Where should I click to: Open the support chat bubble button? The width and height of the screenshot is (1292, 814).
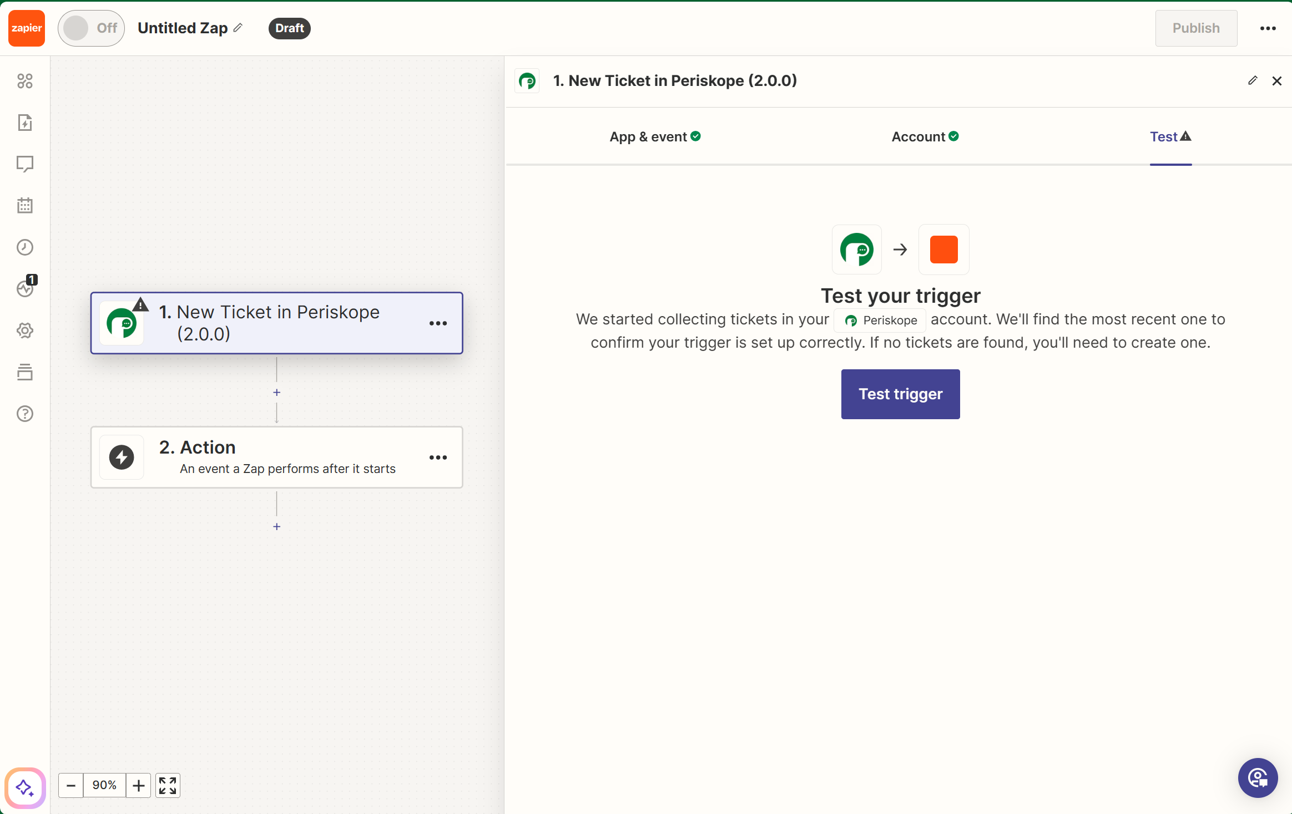1258,778
